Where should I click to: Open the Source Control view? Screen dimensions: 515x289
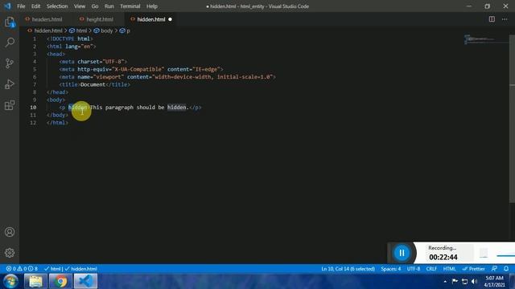[10, 63]
